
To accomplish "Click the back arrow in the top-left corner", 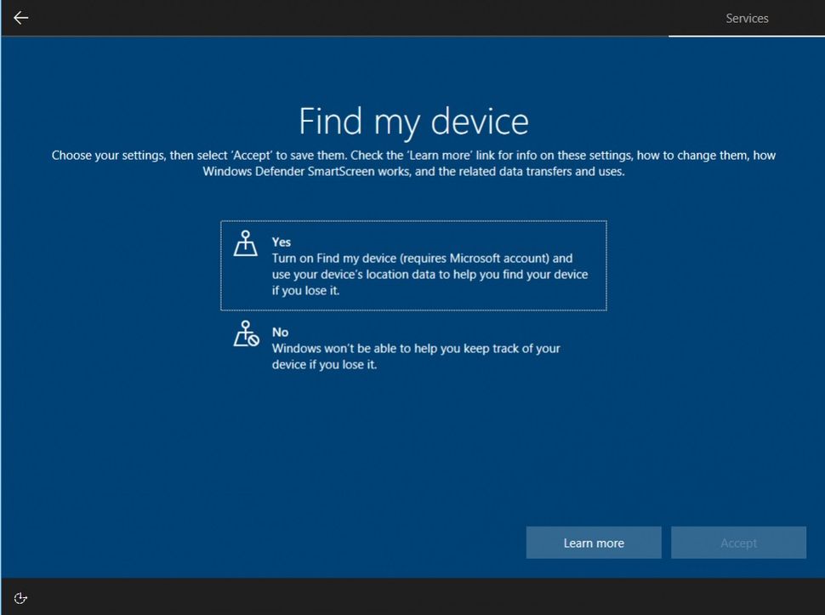I will (20, 18).
